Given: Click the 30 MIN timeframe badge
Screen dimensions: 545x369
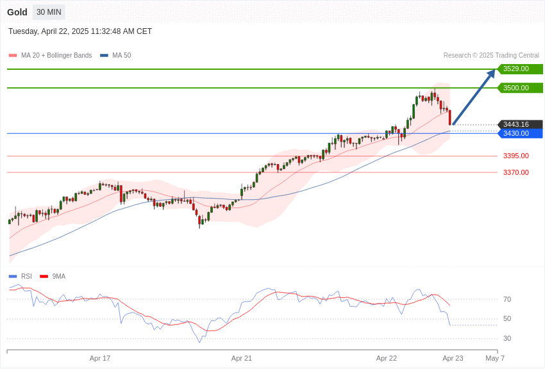Looking at the screenshot, I should [49, 12].
